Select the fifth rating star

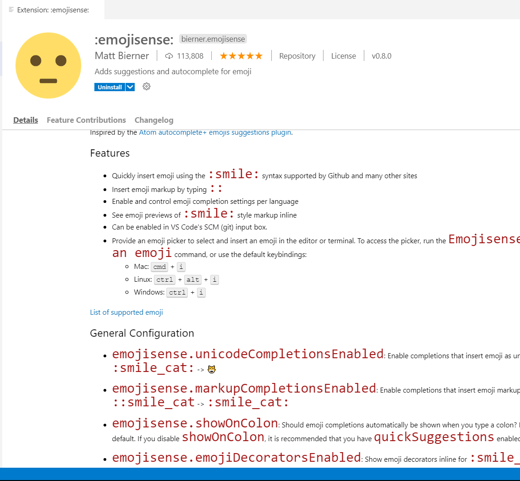click(x=258, y=55)
